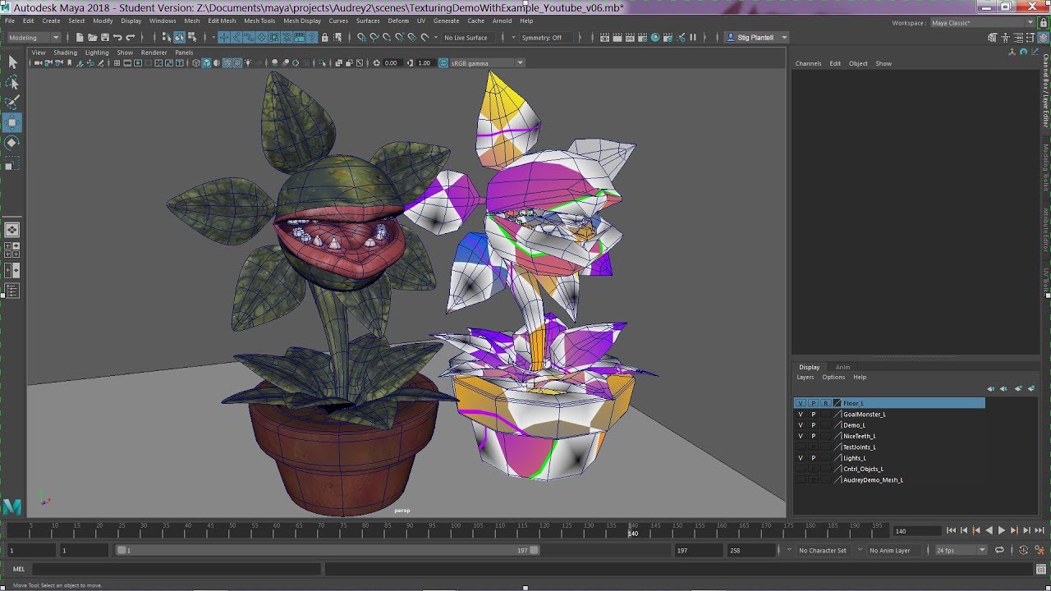Image resolution: width=1051 pixels, height=591 pixels.
Task: Create a new empty display layer
Action: (1018, 389)
